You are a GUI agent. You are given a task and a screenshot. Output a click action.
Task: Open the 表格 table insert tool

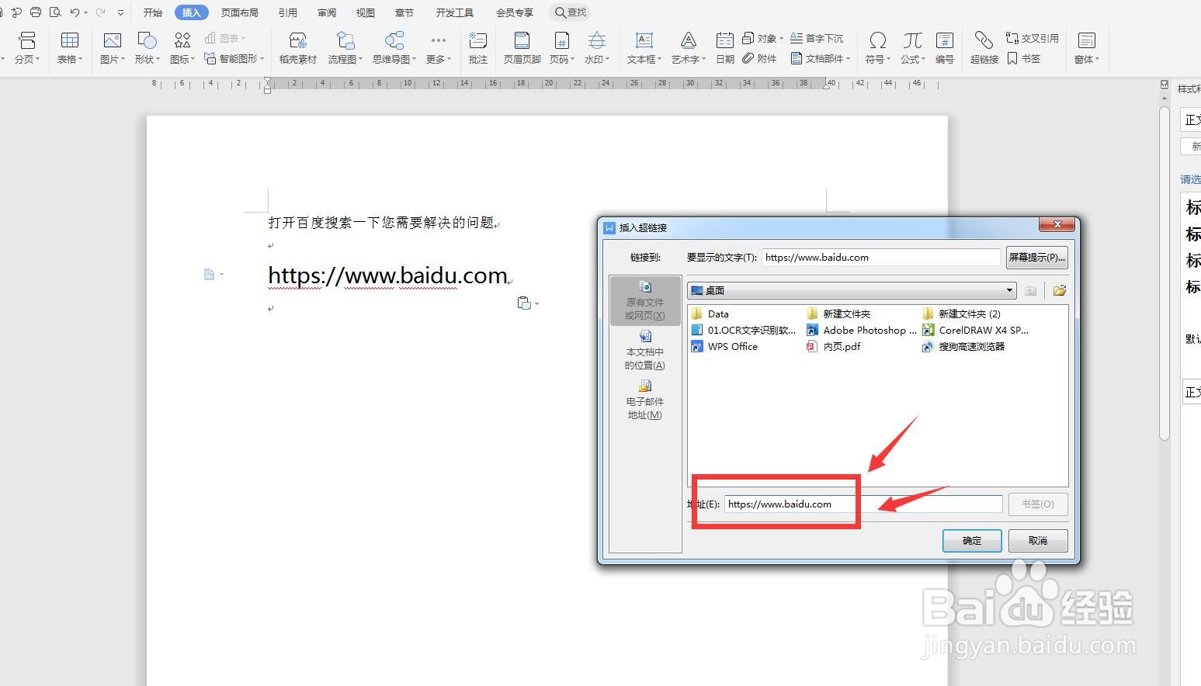tap(69, 47)
